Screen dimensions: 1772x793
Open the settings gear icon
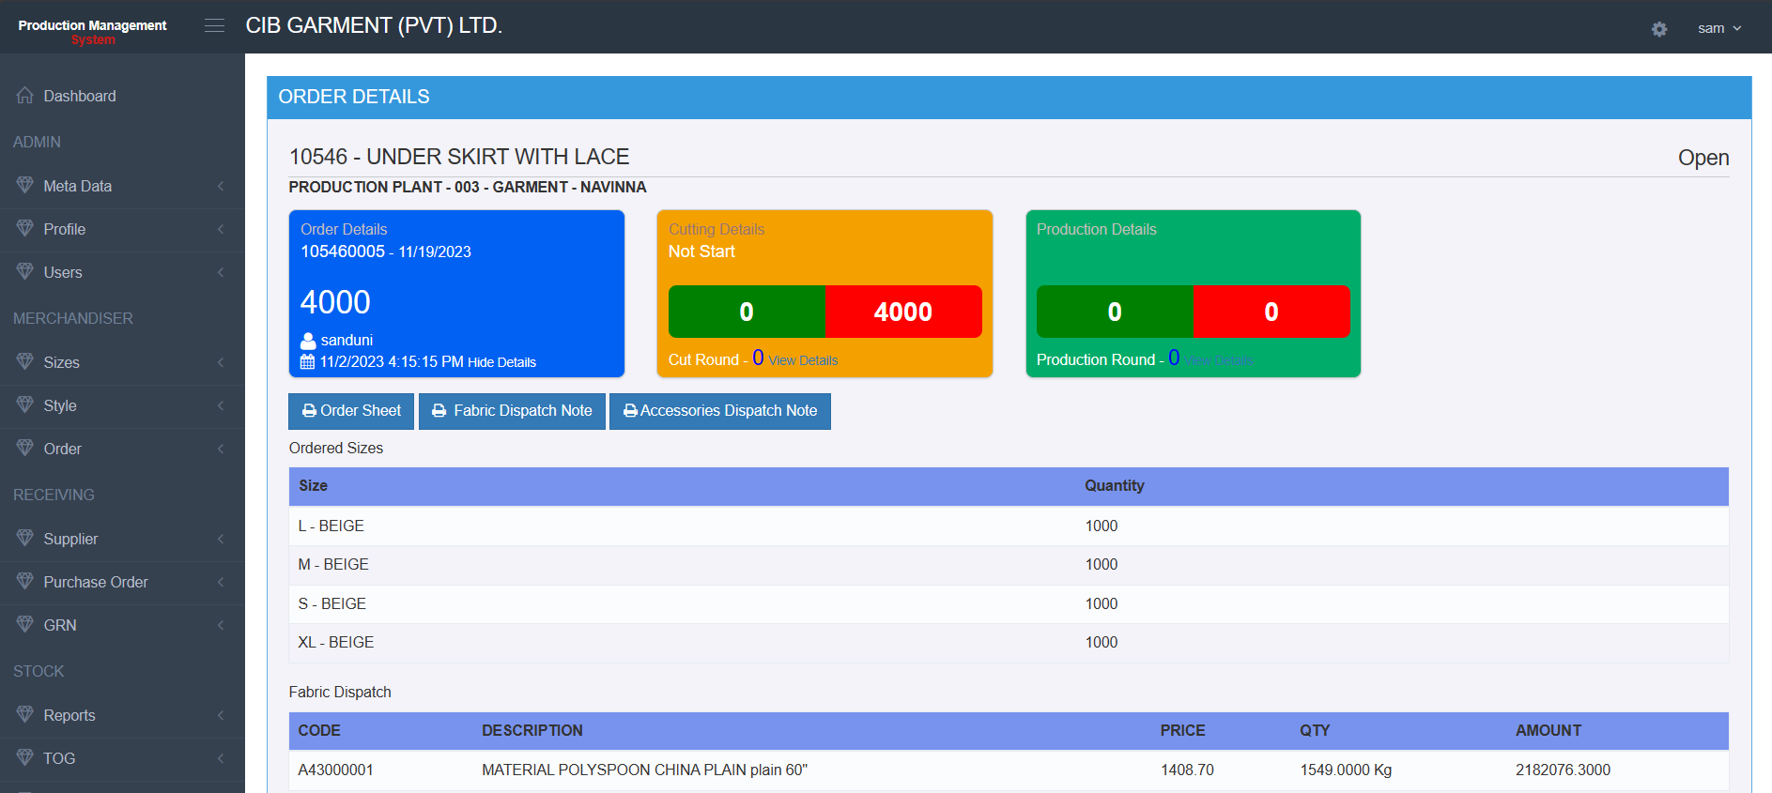click(x=1659, y=29)
